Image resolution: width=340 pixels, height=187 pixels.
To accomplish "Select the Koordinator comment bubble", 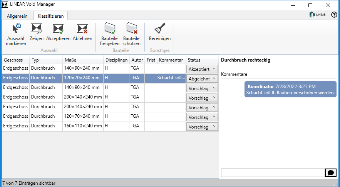I will click(x=291, y=89).
